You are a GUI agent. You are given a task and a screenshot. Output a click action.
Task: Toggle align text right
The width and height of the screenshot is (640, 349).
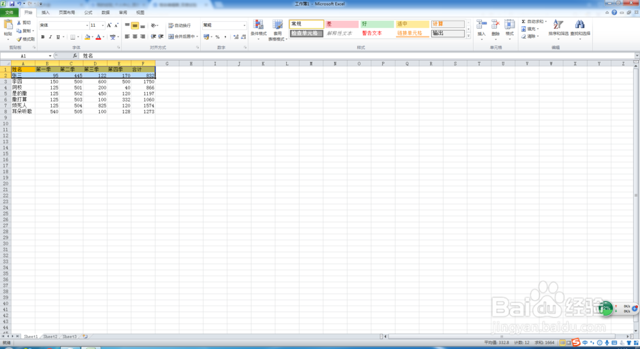pyautogui.click(x=143, y=36)
